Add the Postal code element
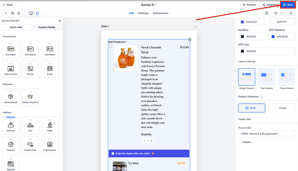The width and height of the screenshot is (298, 171). [x=30, y=145]
